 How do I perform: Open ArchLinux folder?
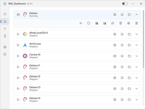129,45
